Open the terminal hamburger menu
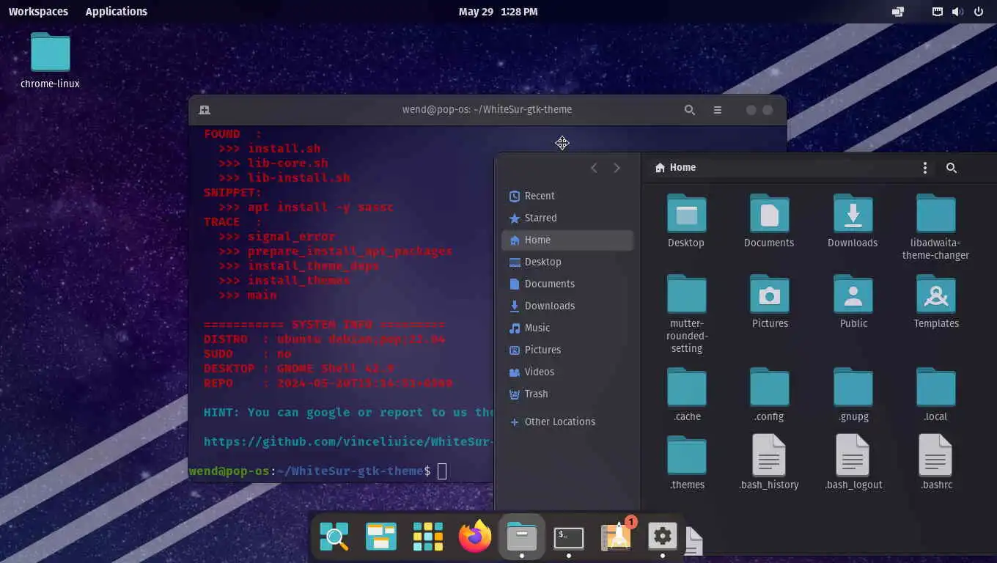 click(x=718, y=110)
